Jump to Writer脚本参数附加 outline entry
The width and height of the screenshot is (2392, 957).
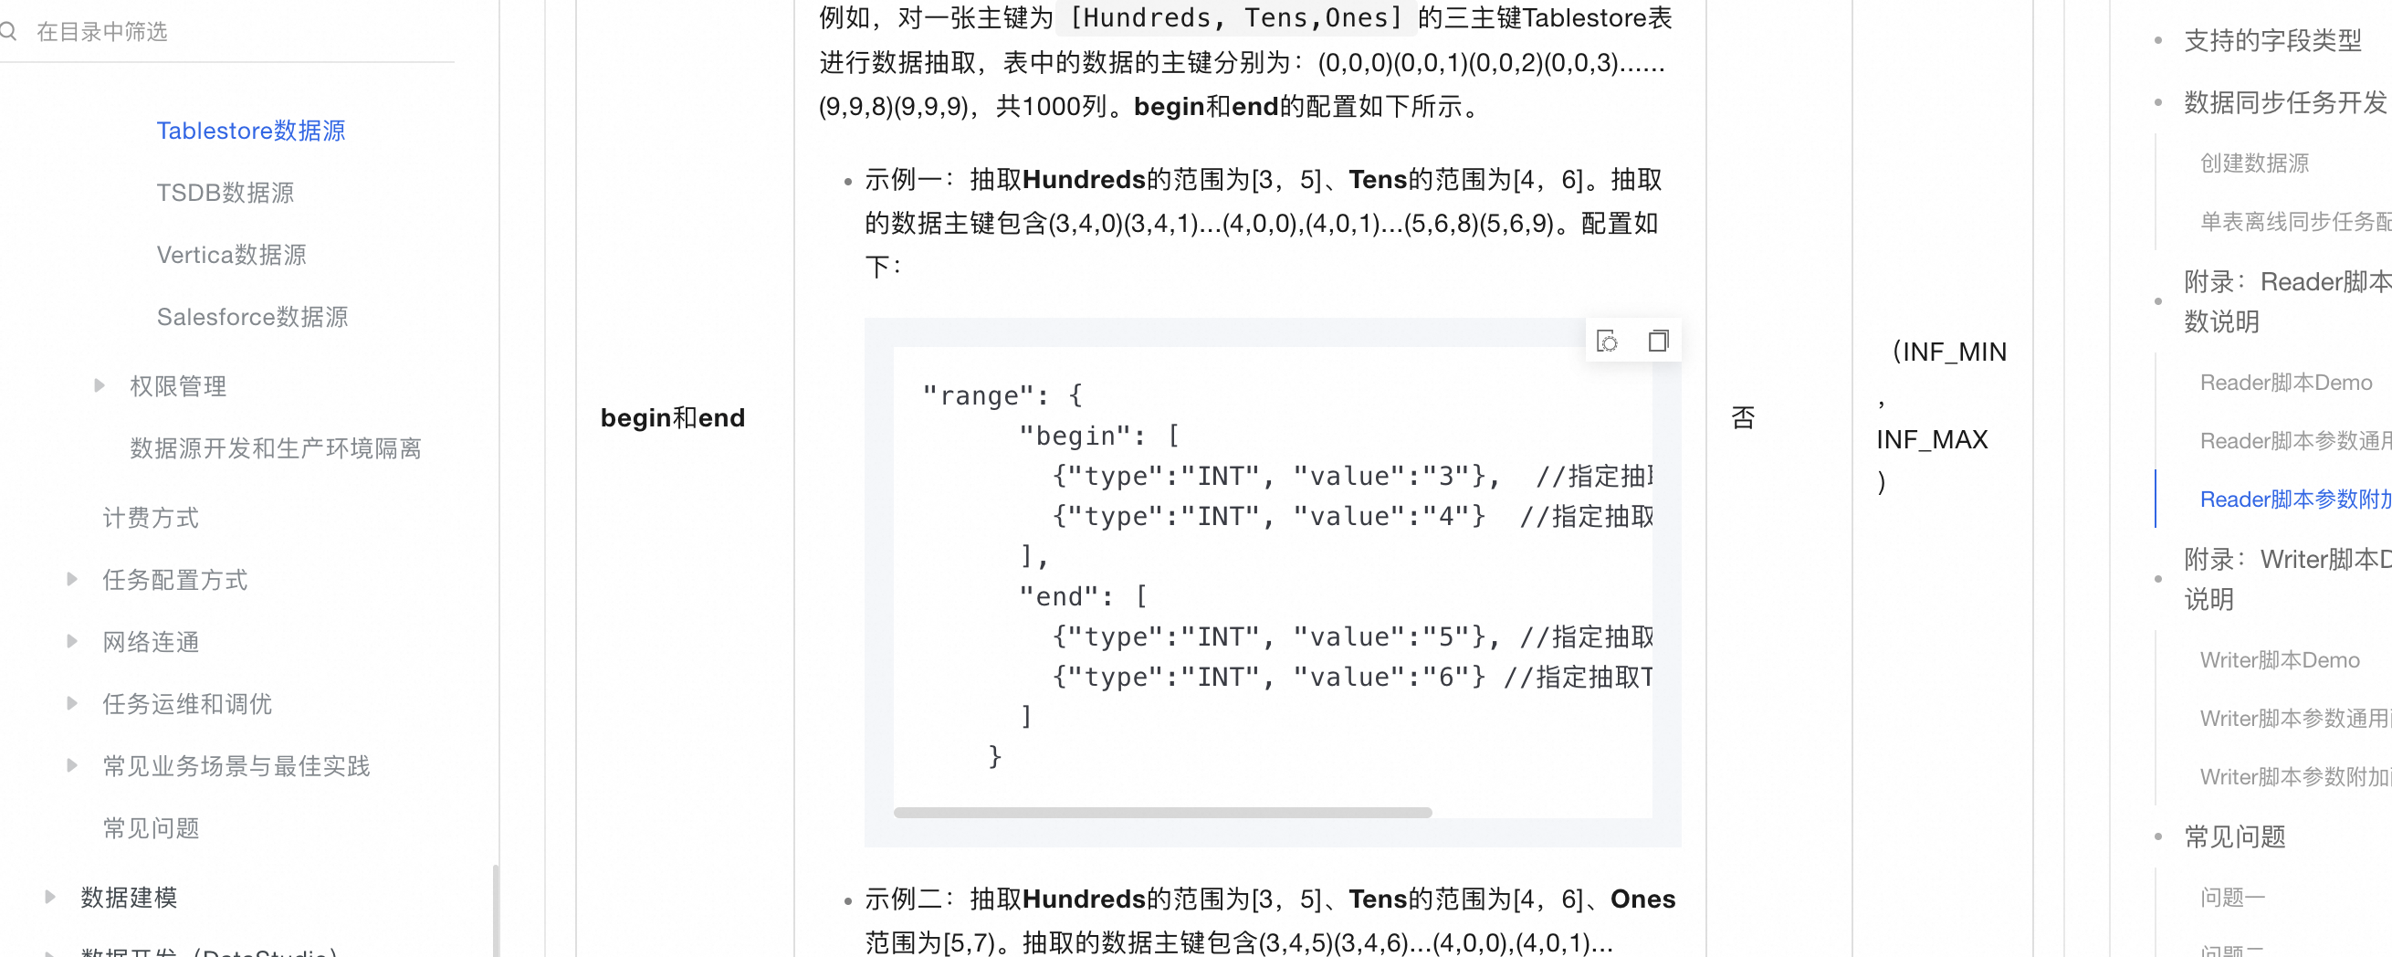pos(2295,778)
